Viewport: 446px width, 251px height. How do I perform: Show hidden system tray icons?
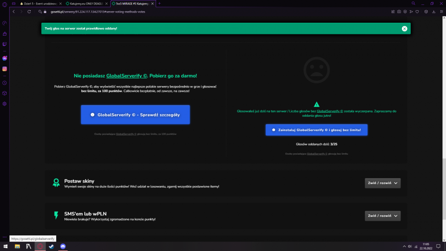pos(404,247)
